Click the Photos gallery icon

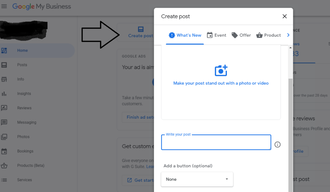tap(4, 137)
